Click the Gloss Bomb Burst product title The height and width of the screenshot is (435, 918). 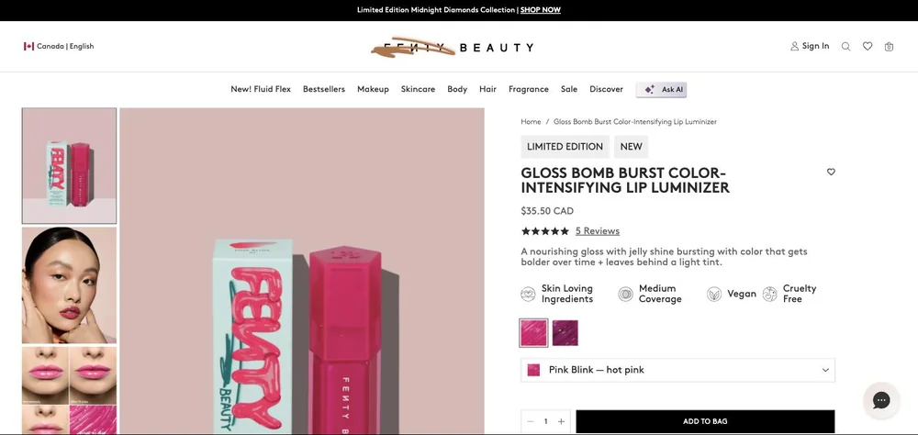625,180
